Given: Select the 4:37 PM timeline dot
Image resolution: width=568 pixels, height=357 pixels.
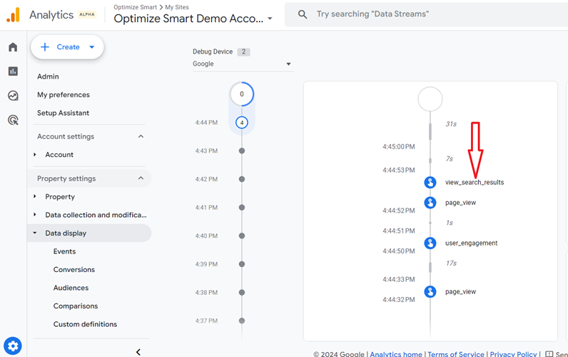Looking at the screenshot, I should [x=242, y=321].
